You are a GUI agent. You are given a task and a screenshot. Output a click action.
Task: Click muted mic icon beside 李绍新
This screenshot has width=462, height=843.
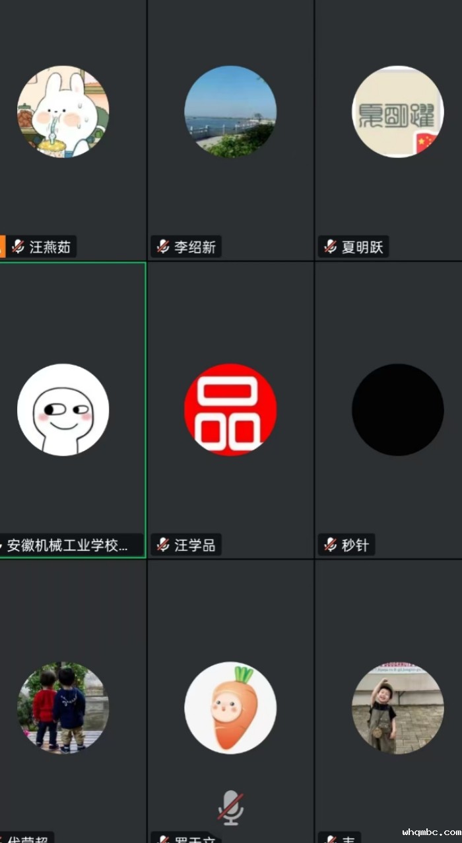163,247
